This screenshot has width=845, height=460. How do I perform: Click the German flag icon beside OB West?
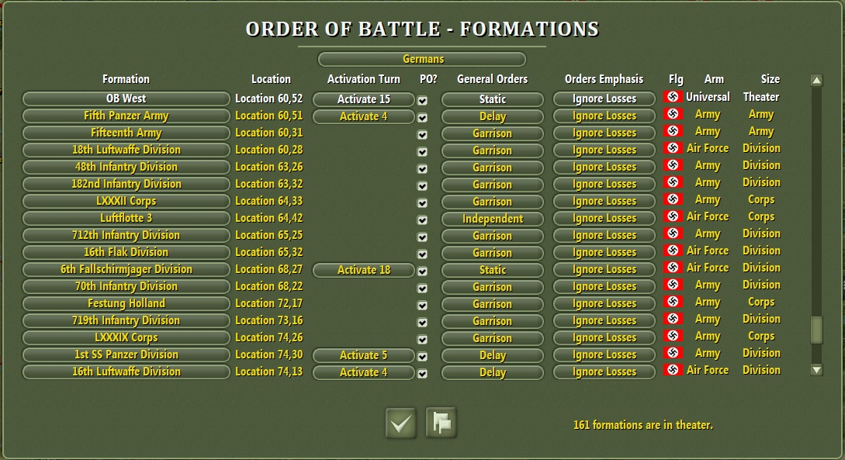(674, 97)
